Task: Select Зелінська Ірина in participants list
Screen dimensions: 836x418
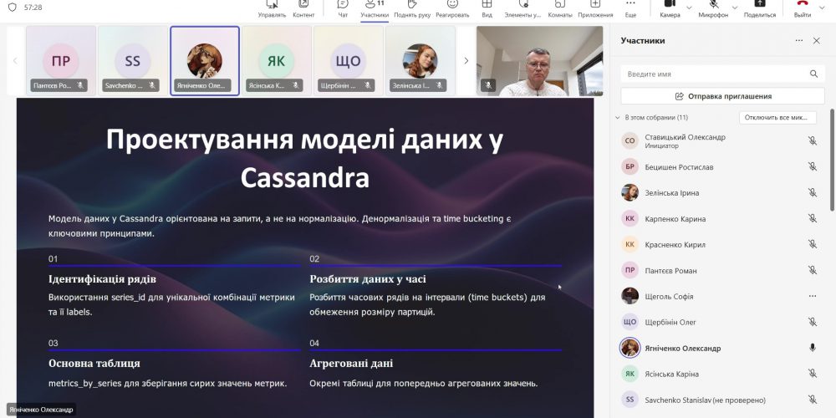Action: click(719, 192)
